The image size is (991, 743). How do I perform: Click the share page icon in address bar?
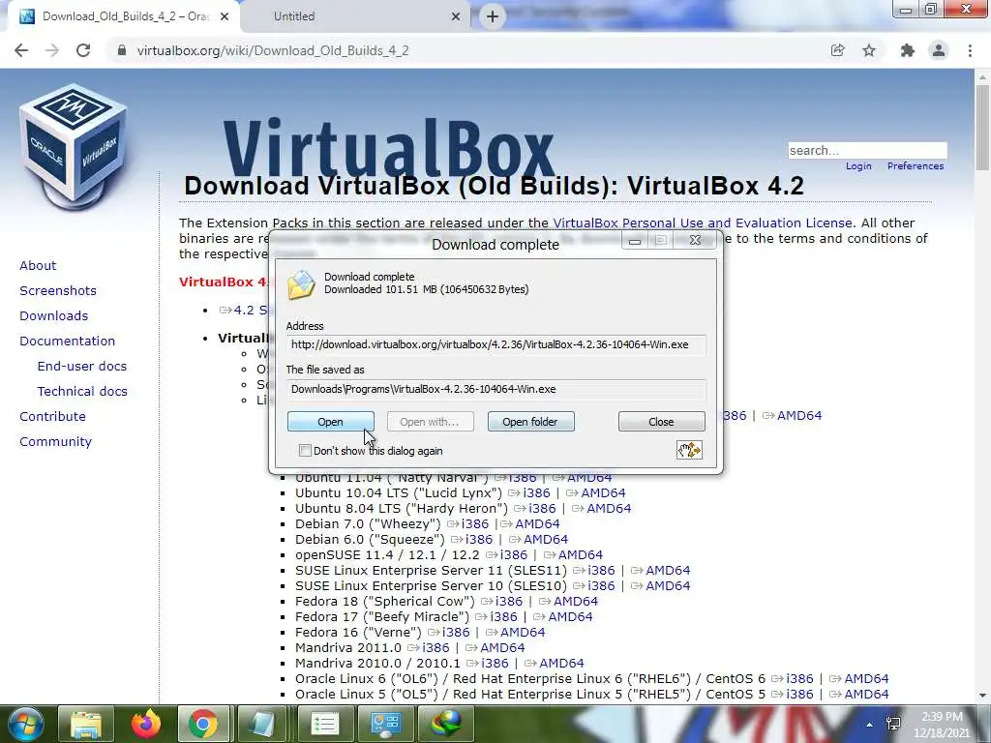click(x=837, y=50)
